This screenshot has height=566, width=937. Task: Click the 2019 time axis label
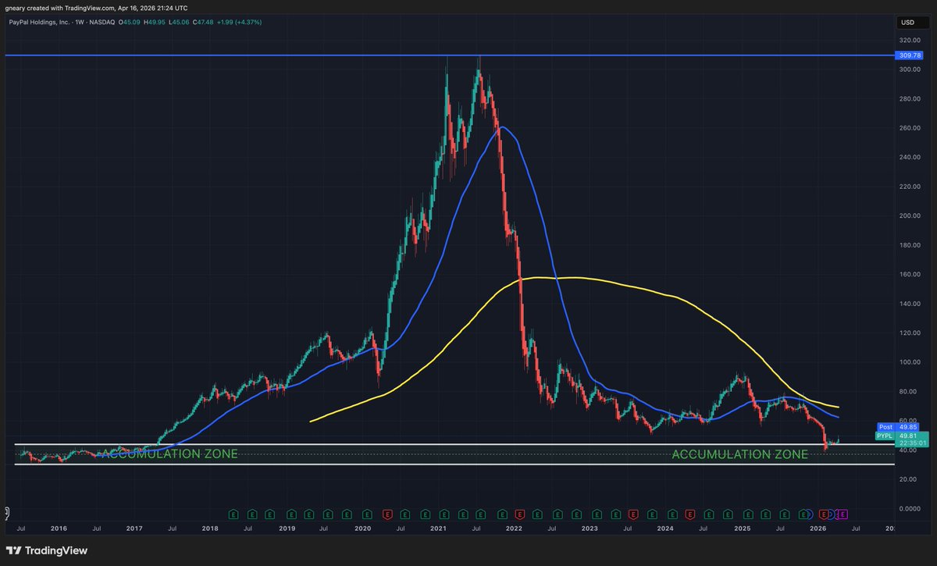tap(286, 529)
